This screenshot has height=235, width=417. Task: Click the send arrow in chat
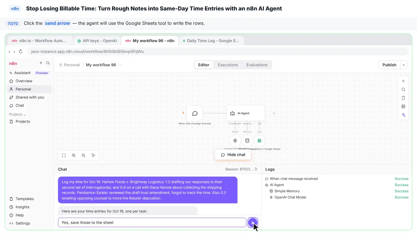point(253,223)
